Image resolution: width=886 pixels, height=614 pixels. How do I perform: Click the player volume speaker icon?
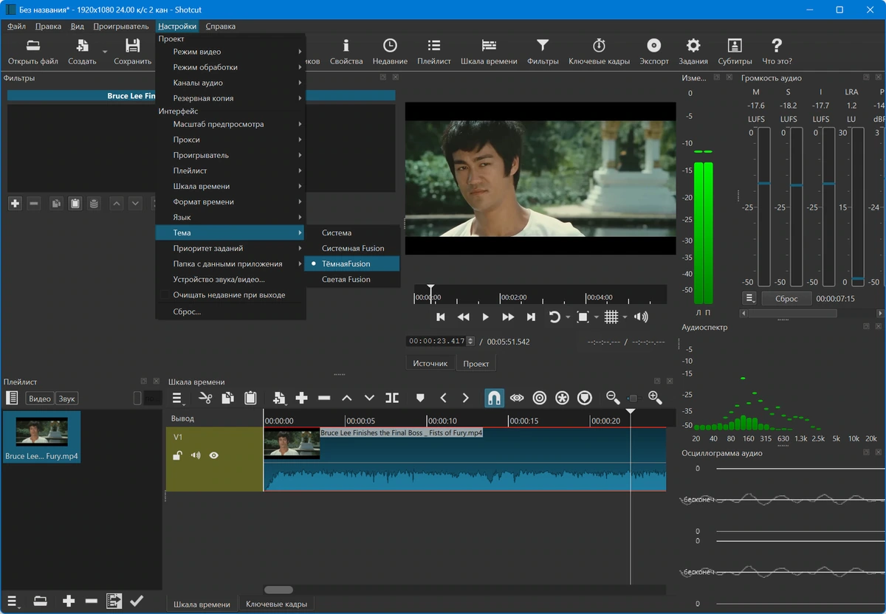pos(641,317)
